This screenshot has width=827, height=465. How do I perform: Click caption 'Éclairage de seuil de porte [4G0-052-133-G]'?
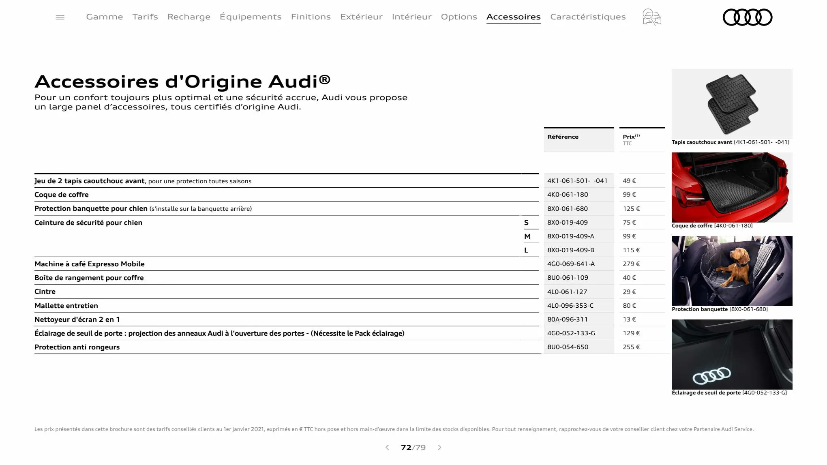tap(729, 393)
